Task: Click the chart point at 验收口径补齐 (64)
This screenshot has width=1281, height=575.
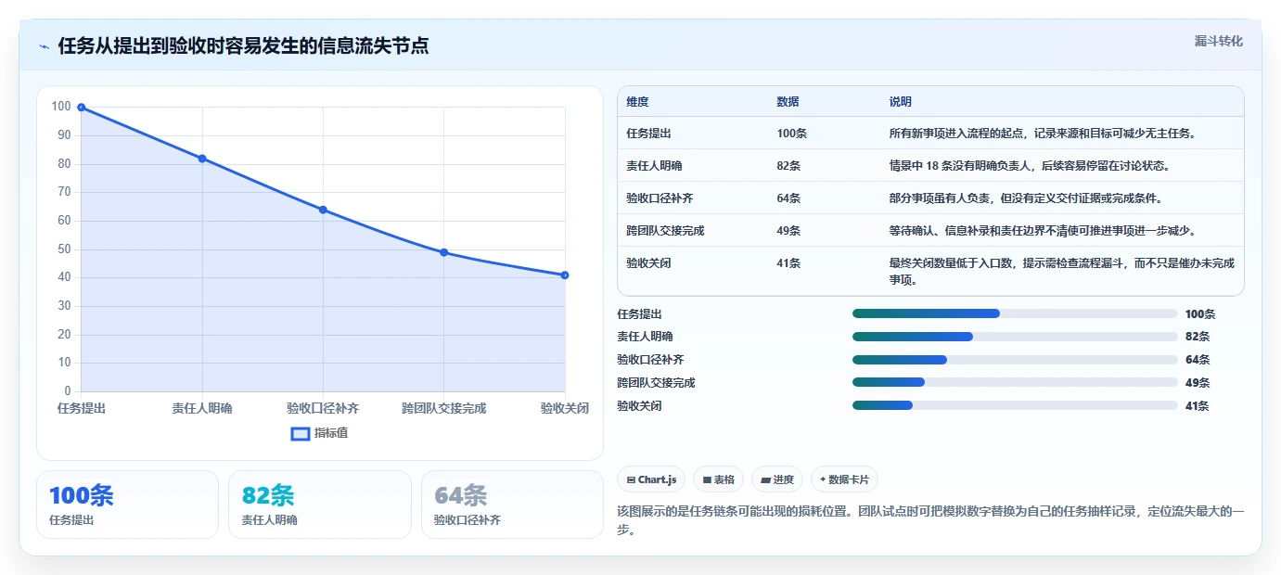Action: pos(323,210)
